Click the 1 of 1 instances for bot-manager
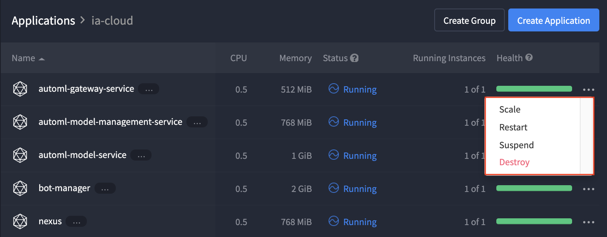 click(x=475, y=189)
